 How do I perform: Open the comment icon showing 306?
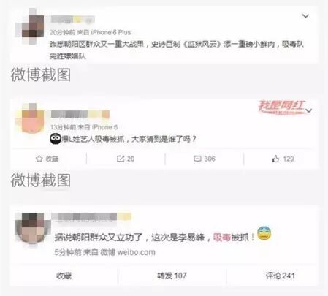[x=197, y=159]
